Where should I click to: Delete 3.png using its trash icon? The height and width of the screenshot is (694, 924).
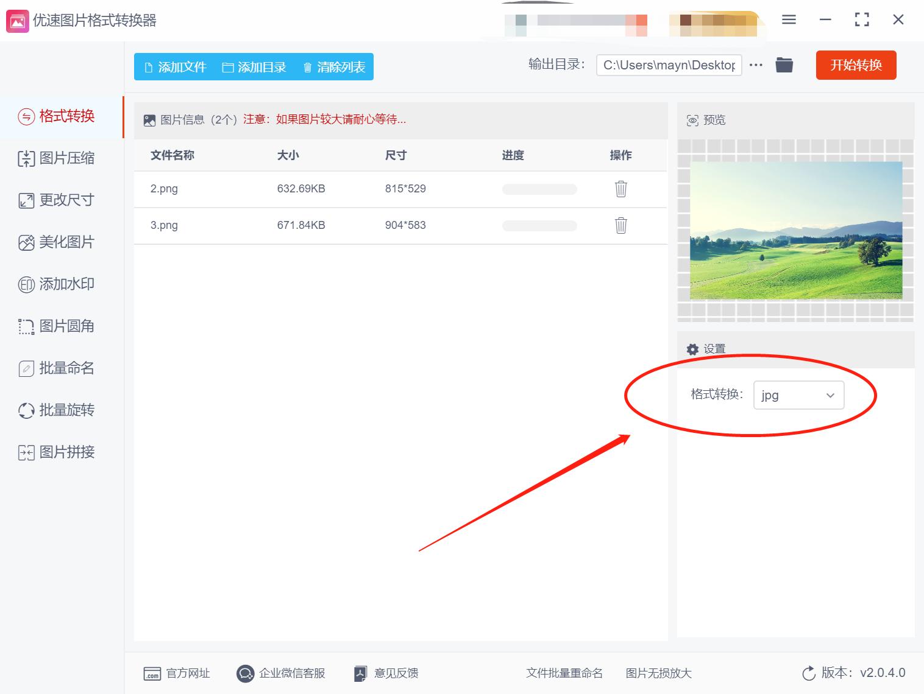point(620,225)
